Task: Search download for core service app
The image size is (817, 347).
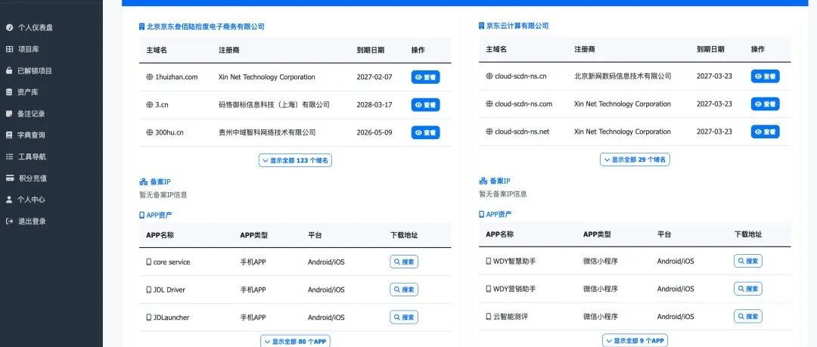Action: point(404,262)
